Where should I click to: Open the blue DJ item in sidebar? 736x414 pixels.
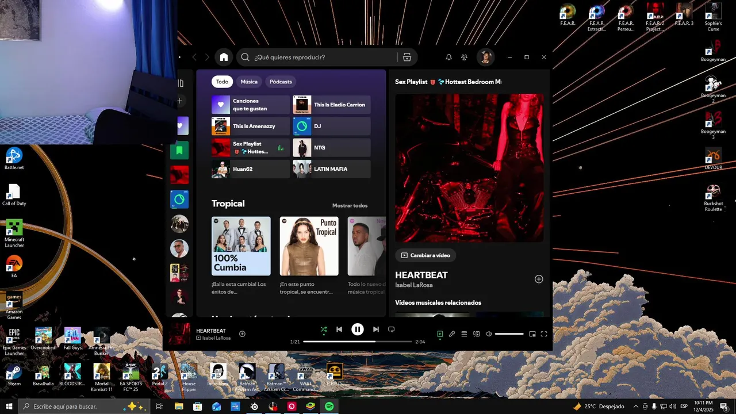(x=179, y=200)
